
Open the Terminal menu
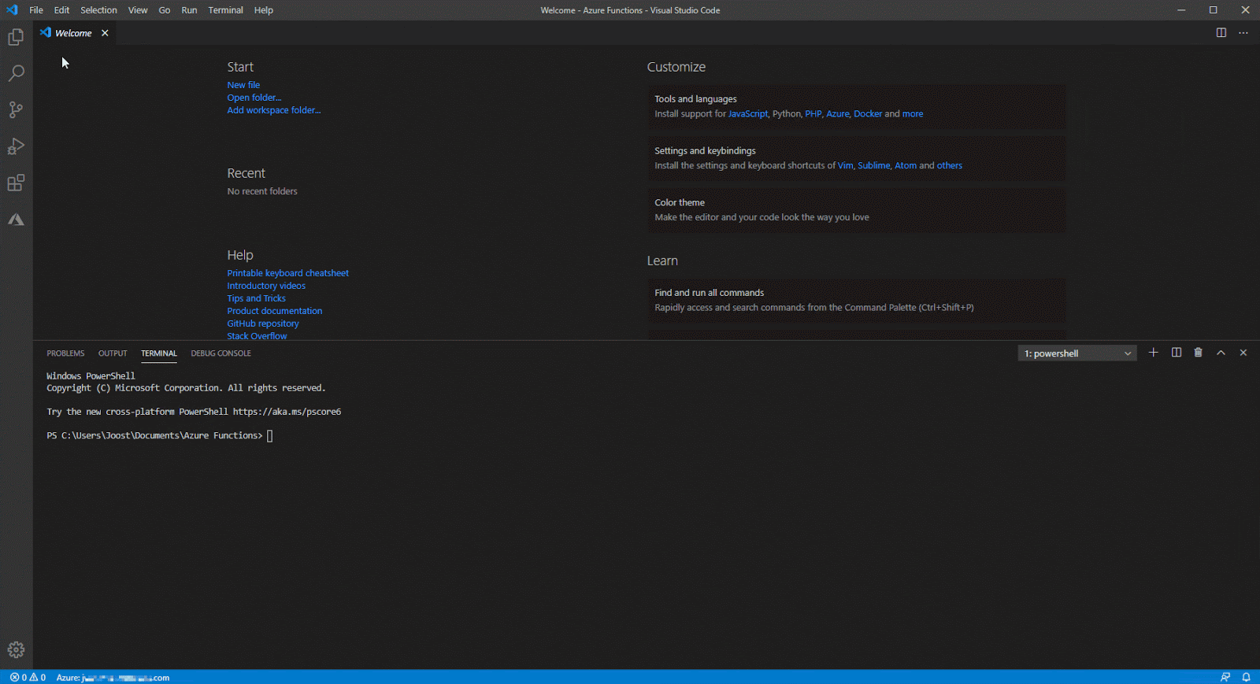(225, 10)
